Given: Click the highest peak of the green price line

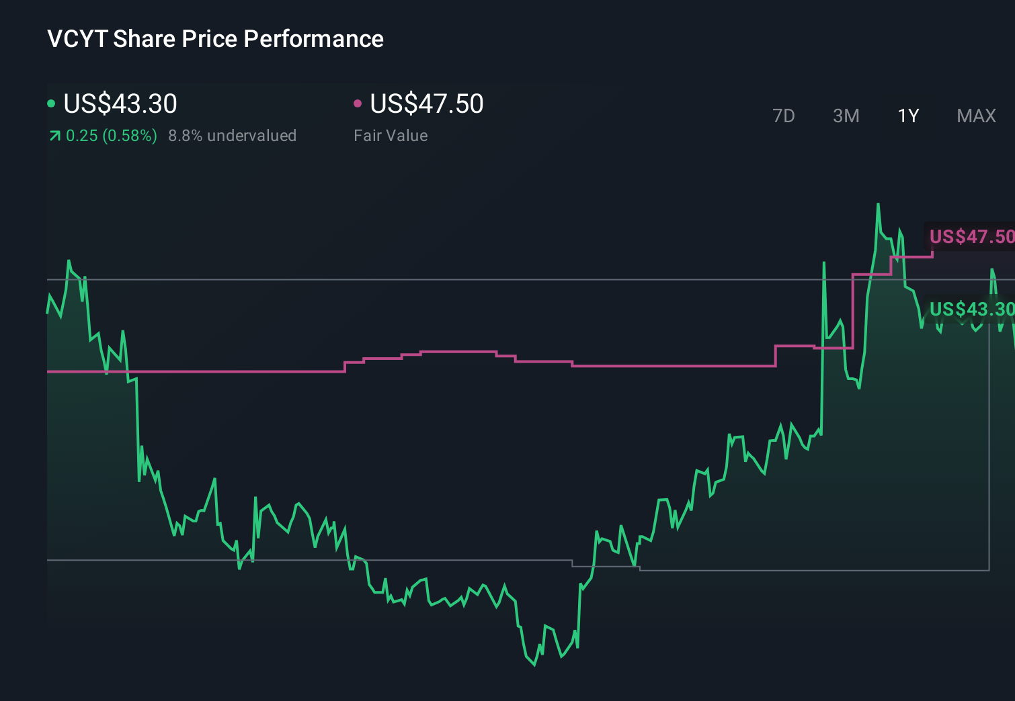Looking at the screenshot, I should pos(878,204).
